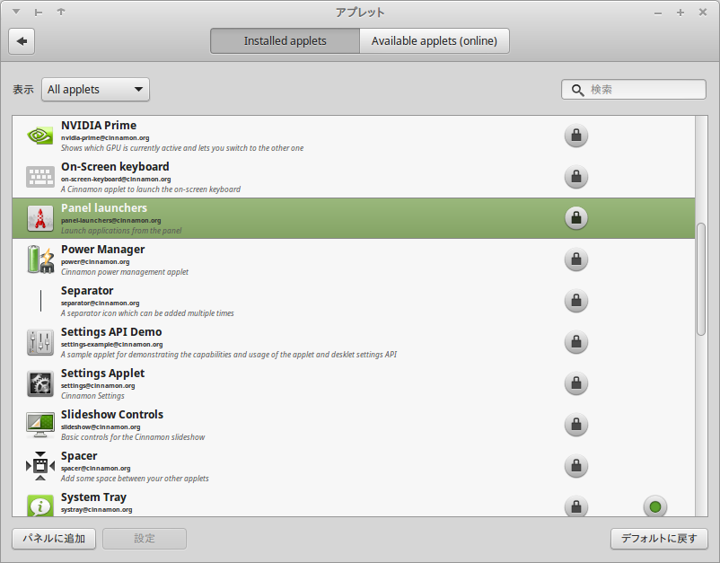Click the lock icon on Separator row

(576, 301)
